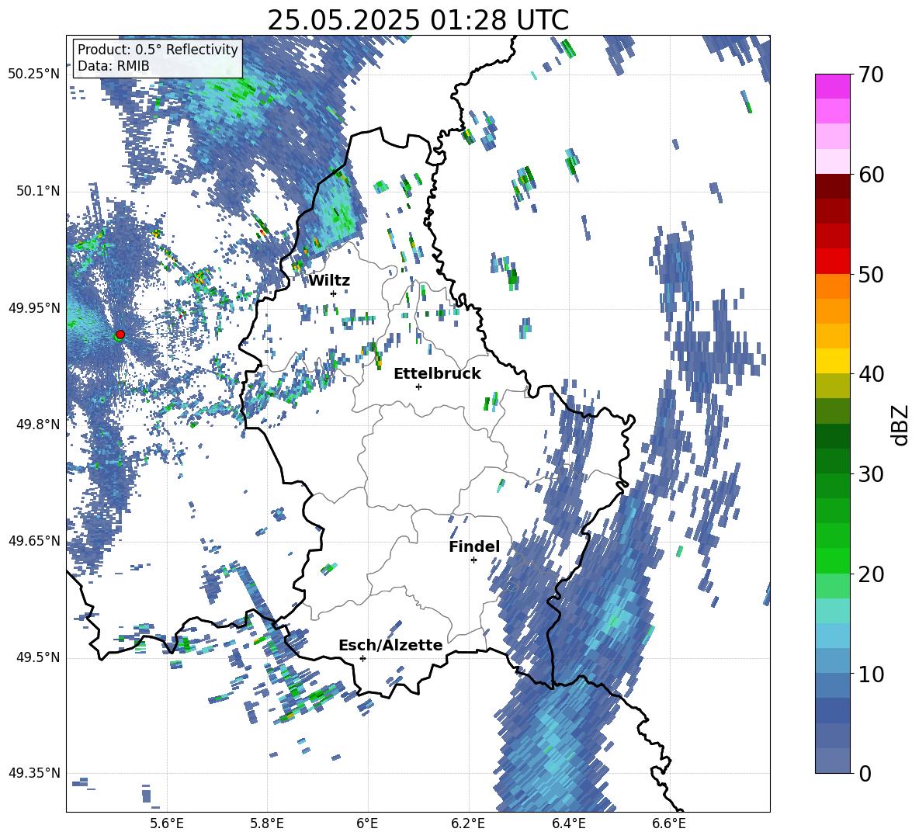Click the yellow colorbar segment at 40
The image size is (919, 839).
(832, 361)
